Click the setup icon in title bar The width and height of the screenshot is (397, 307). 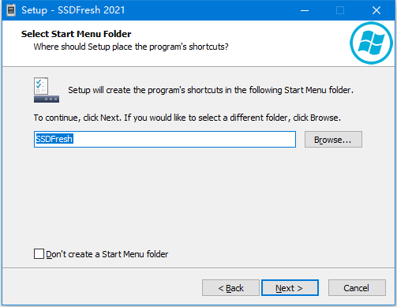[x=11, y=10]
